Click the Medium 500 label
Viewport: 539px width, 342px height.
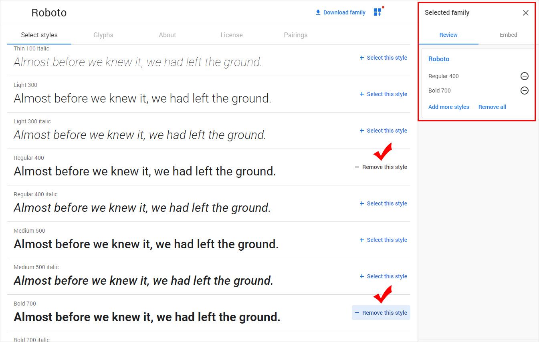pos(29,231)
